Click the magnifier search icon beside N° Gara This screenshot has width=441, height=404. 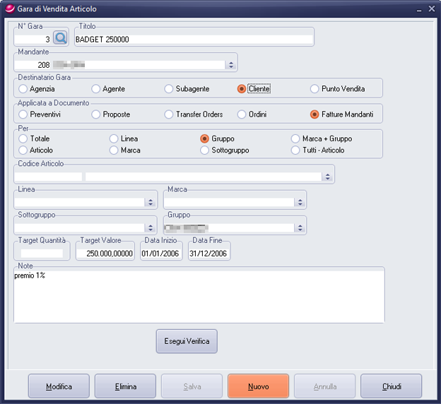60,38
